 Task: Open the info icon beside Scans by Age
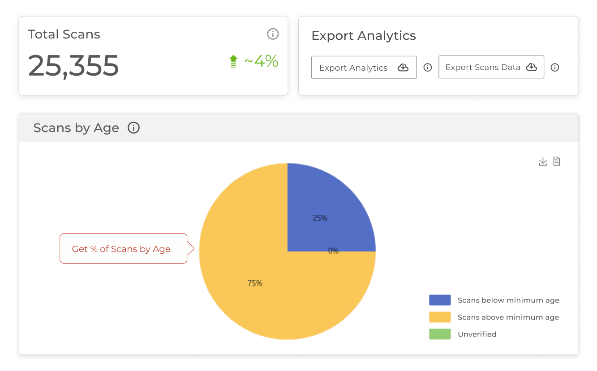pos(133,128)
